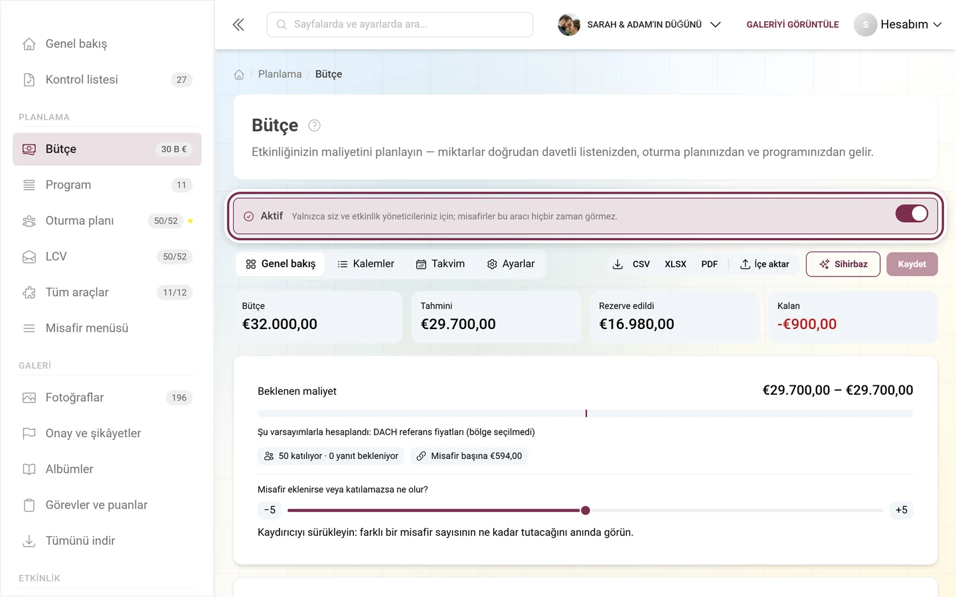The width and height of the screenshot is (956, 597).
Task: Click GALERİYİ GÖRÜNTÜLE link
Action: point(793,25)
